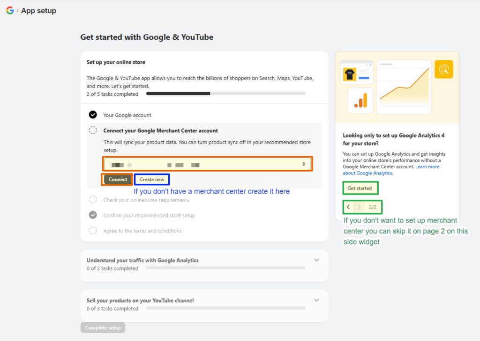The width and height of the screenshot is (480, 341).
Task: Go to previous page in side widget
Action: (348, 207)
